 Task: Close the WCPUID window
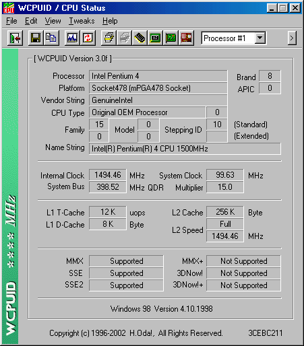[295, 8]
